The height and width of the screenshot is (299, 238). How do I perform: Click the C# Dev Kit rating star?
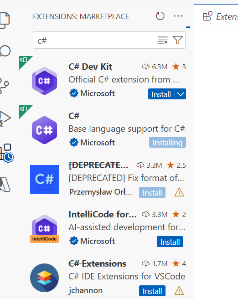point(176,67)
